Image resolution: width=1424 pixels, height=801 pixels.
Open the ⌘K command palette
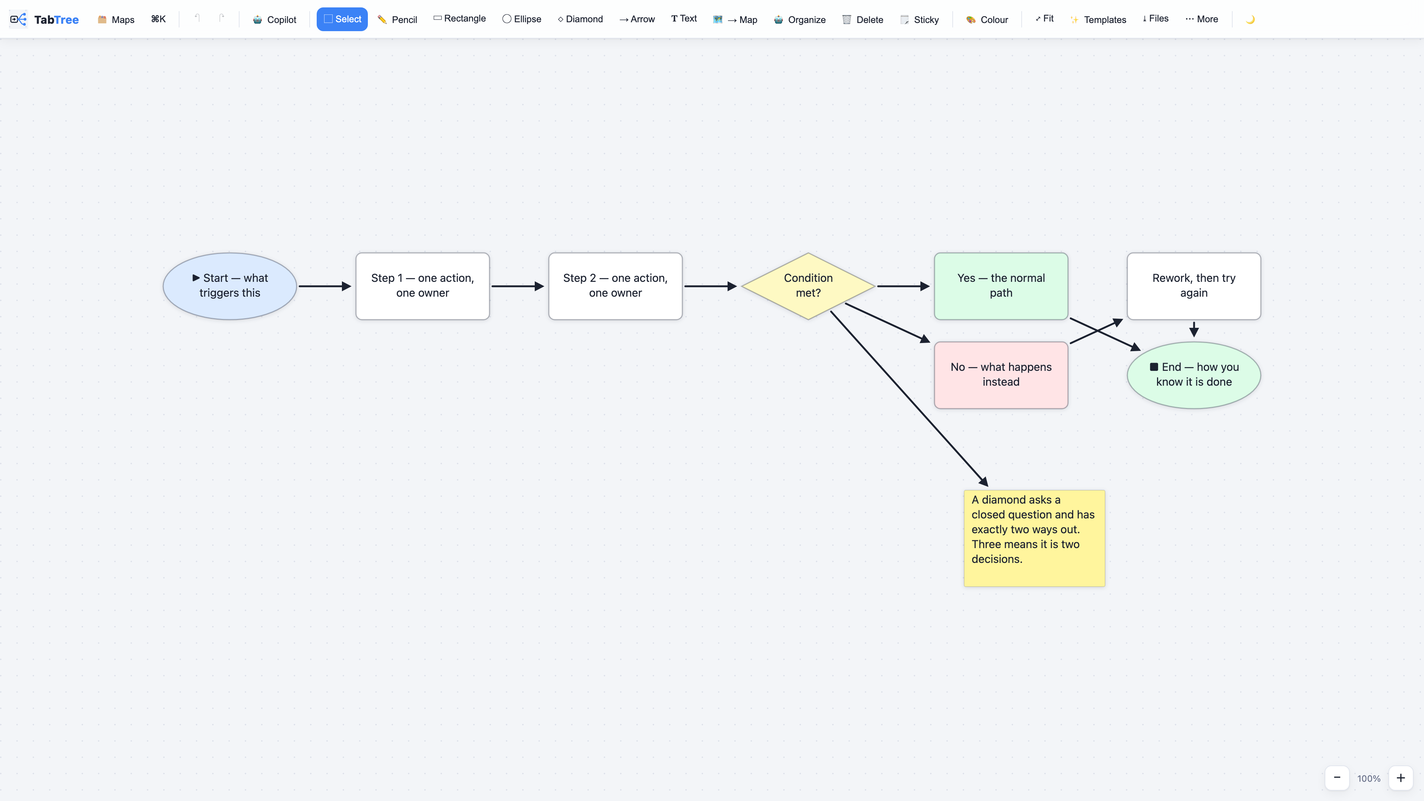click(158, 19)
